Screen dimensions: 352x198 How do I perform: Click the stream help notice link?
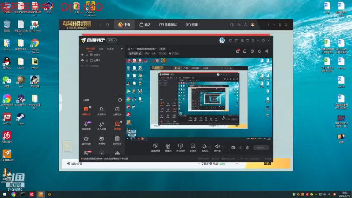(x=106, y=158)
